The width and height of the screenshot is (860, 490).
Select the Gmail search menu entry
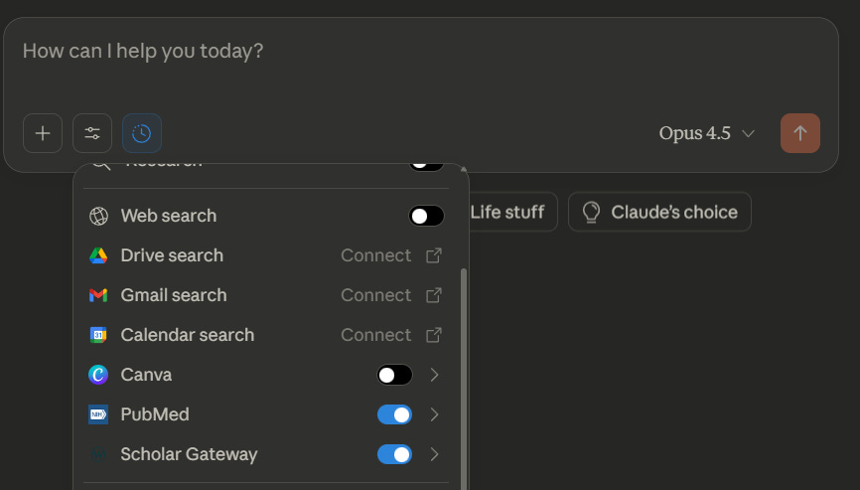[266, 295]
